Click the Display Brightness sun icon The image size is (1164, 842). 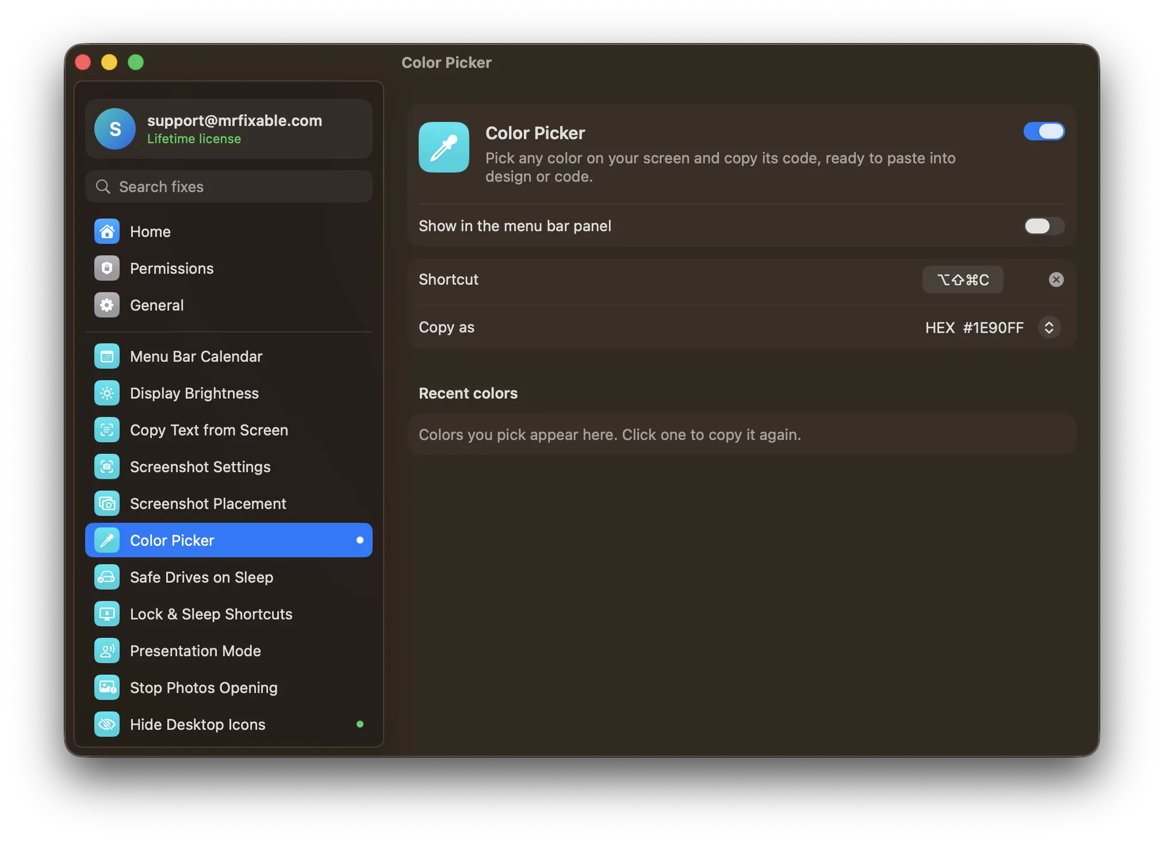pos(107,393)
